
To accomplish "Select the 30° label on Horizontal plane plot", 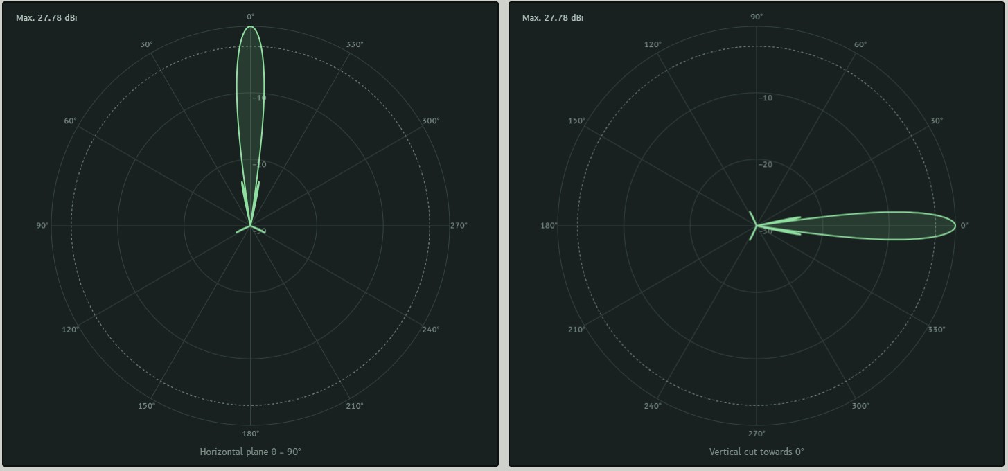I will pos(146,44).
